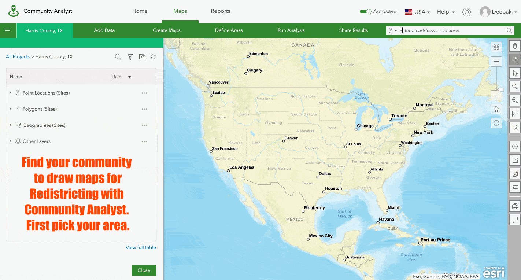Go to the Home tab
521x280 pixels.
point(140,11)
